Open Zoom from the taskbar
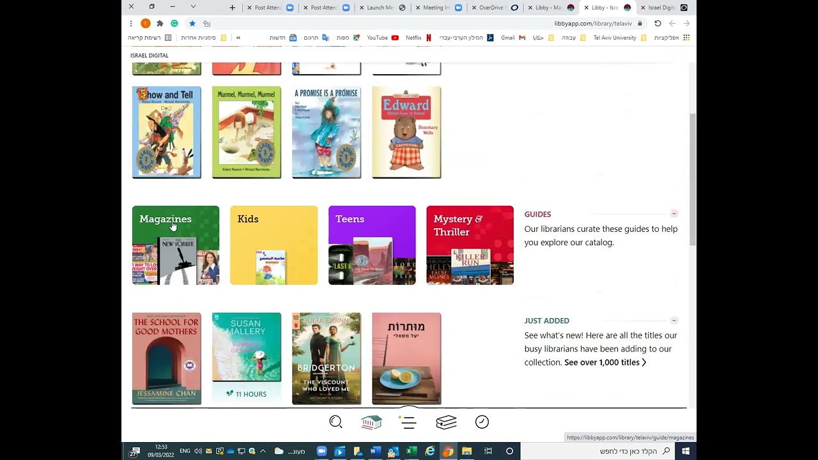 pyautogui.click(x=321, y=451)
